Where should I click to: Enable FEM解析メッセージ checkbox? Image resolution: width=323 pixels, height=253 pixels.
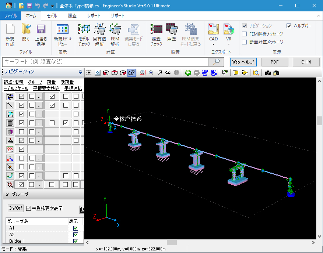[245, 34]
